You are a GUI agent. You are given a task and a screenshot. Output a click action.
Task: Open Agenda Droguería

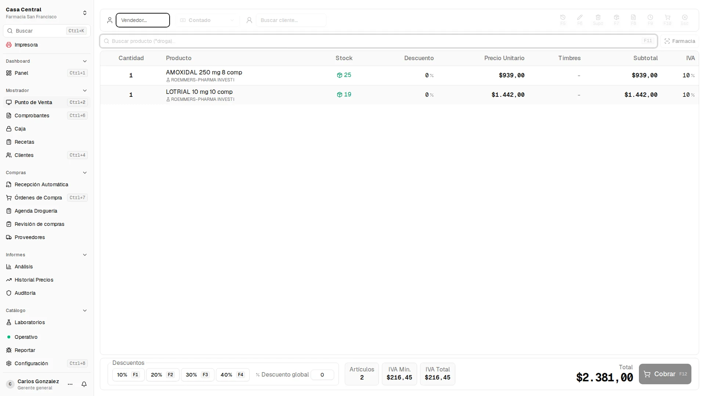pos(47,211)
